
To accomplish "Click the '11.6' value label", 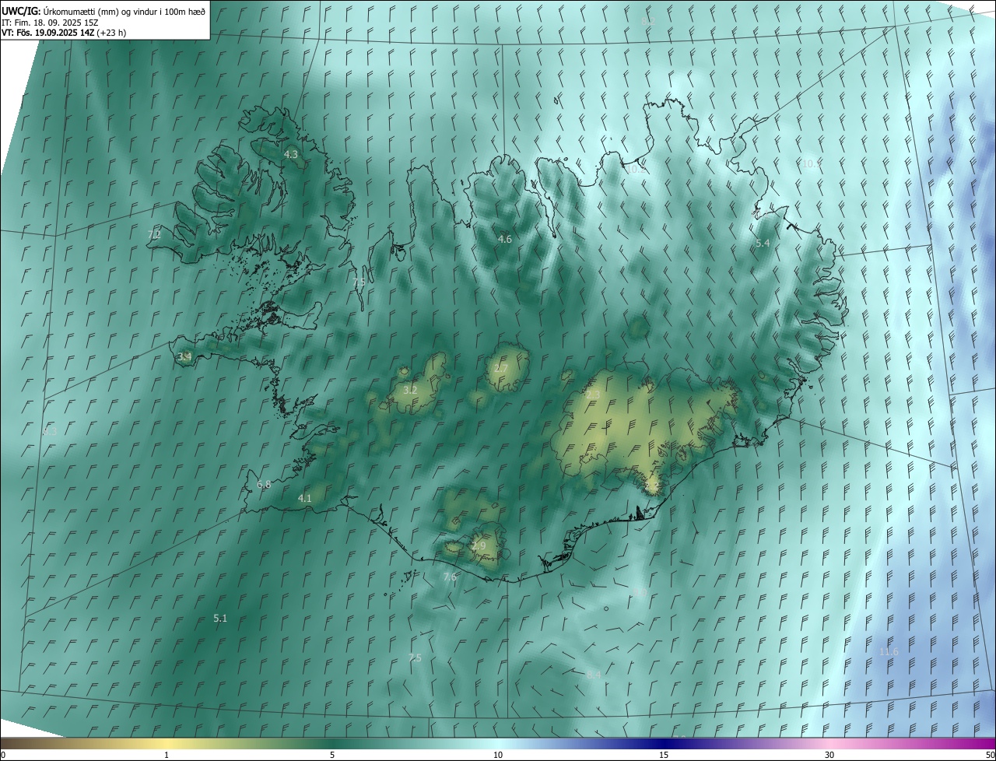I will click(889, 651).
